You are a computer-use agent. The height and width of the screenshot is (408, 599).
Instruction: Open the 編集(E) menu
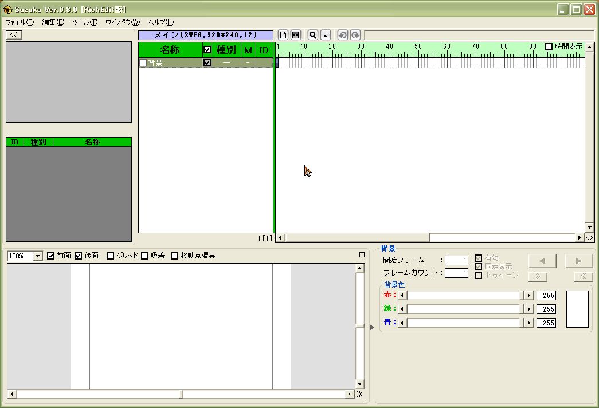pyautogui.click(x=53, y=22)
